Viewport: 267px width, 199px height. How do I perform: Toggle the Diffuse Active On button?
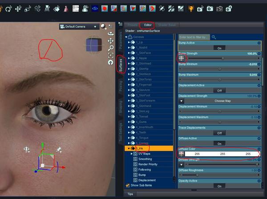219,144
